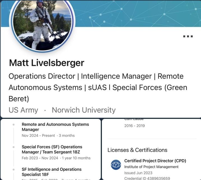This screenshot has width=201, height=180.
Task: Open the Certified Project Director (CPD) certification
Action: point(155,161)
